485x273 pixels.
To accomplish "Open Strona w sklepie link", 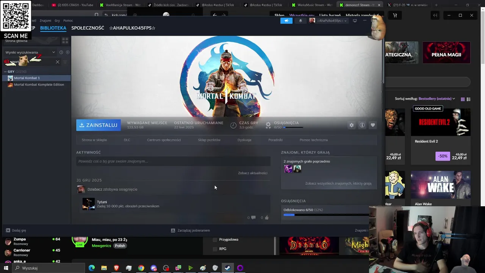I will (94, 140).
